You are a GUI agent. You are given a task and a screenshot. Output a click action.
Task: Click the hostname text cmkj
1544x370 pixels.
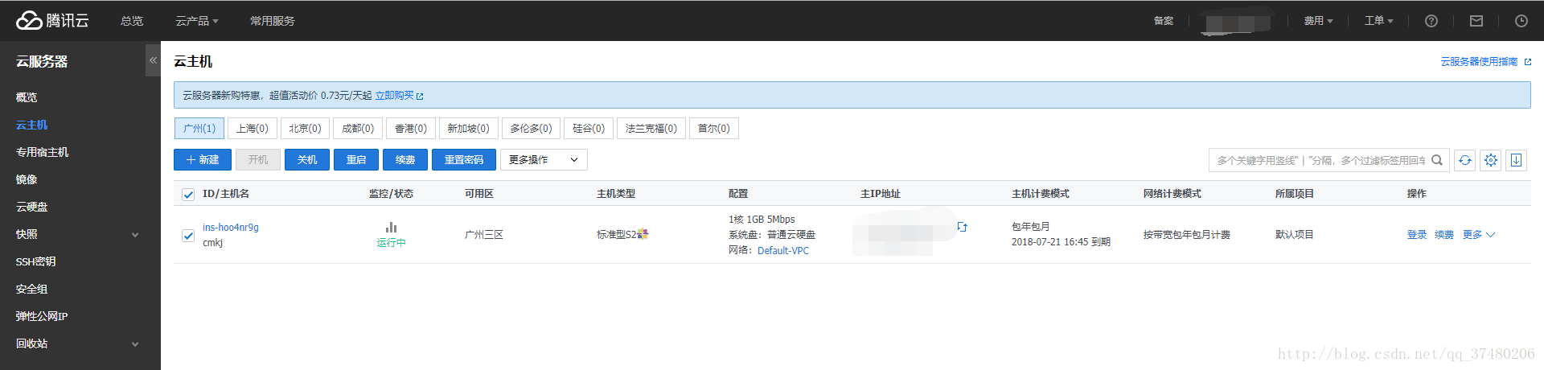coord(213,243)
